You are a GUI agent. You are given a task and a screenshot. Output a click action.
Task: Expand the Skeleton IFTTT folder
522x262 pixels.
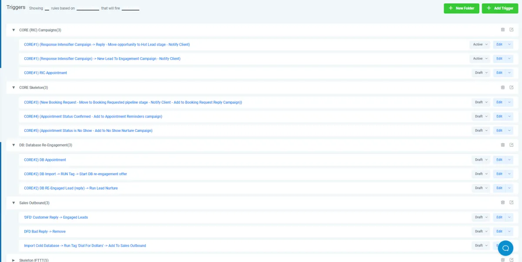point(13,260)
